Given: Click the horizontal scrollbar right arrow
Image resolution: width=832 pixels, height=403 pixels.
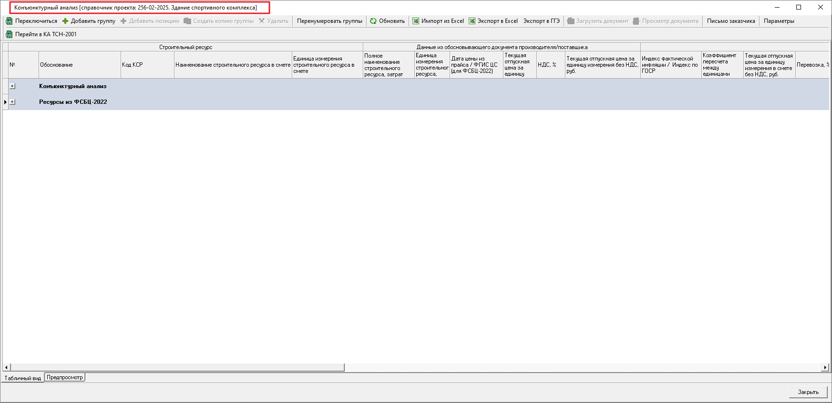Looking at the screenshot, I should point(825,367).
